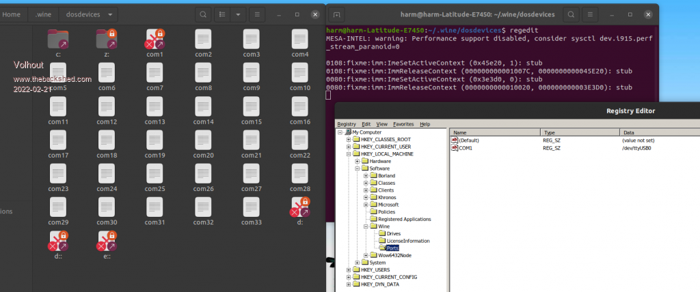
Task: Expand the HKEY_CLASSES_ROOT tree node
Action: pos(349,140)
